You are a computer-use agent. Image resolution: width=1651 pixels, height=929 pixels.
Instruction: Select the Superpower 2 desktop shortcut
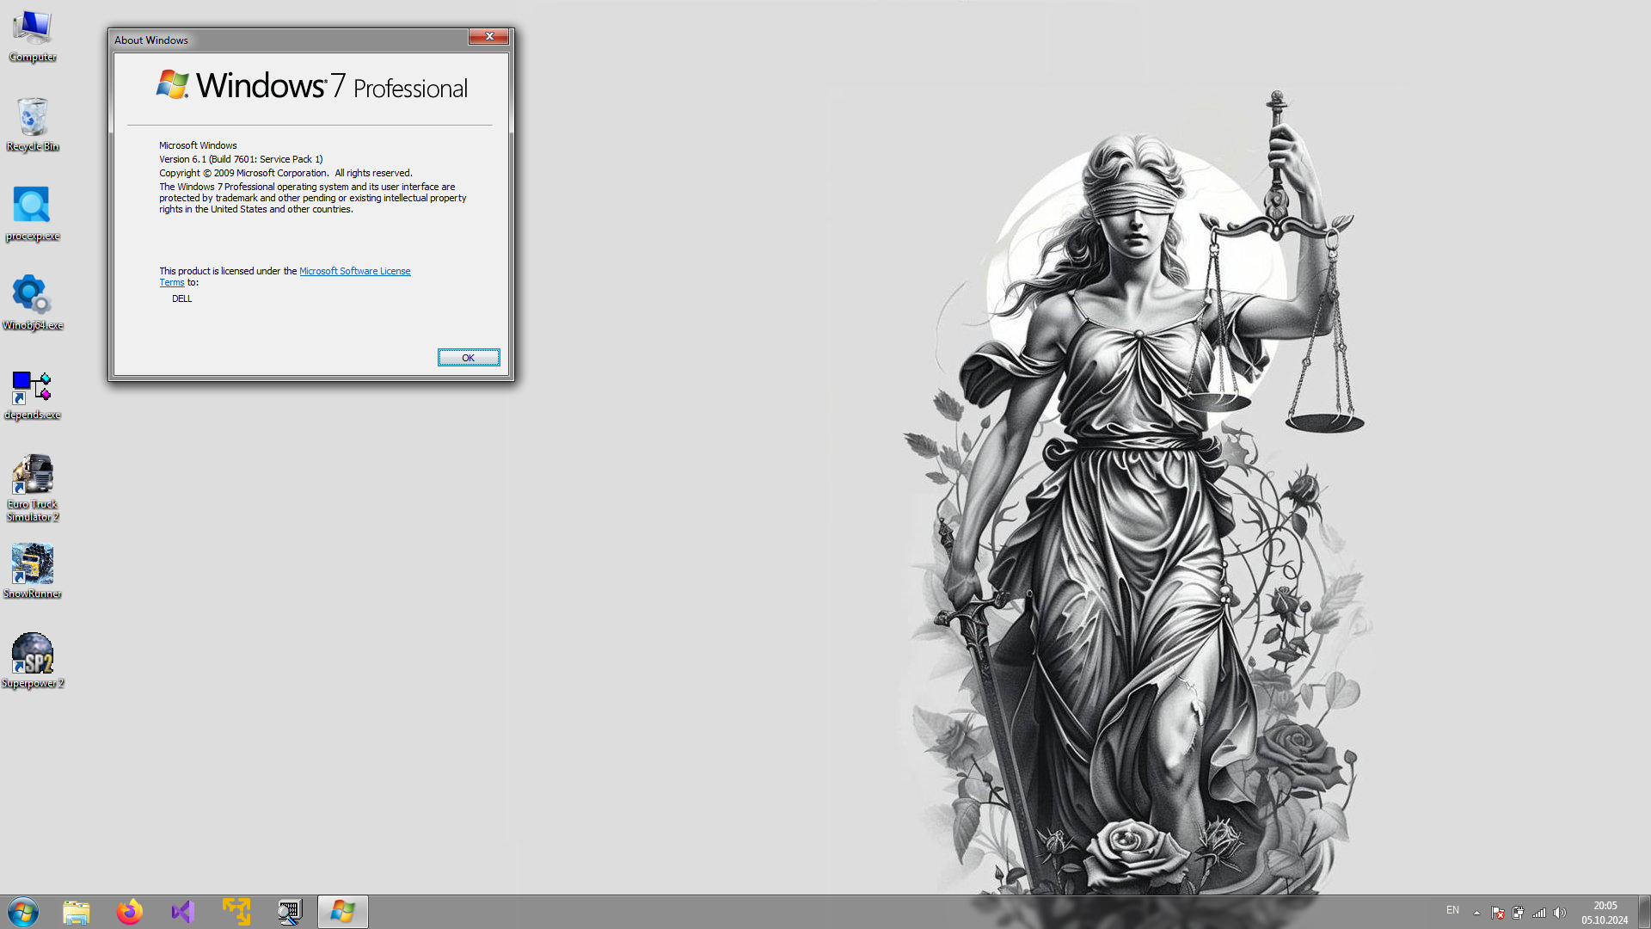tap(32, 655)
